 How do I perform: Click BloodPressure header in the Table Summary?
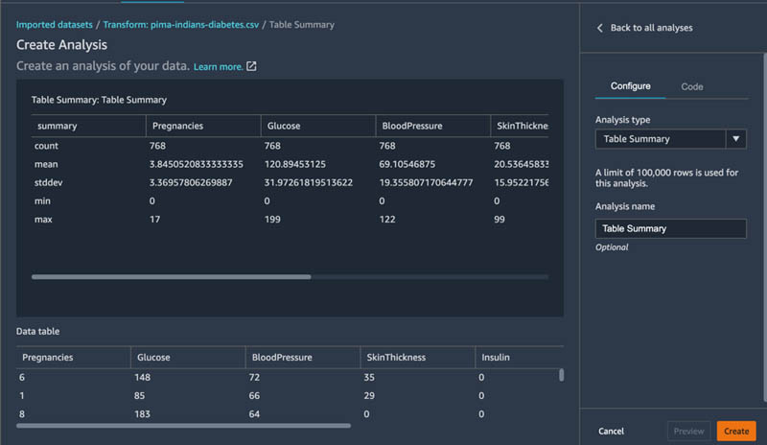(x=412, y=126)
